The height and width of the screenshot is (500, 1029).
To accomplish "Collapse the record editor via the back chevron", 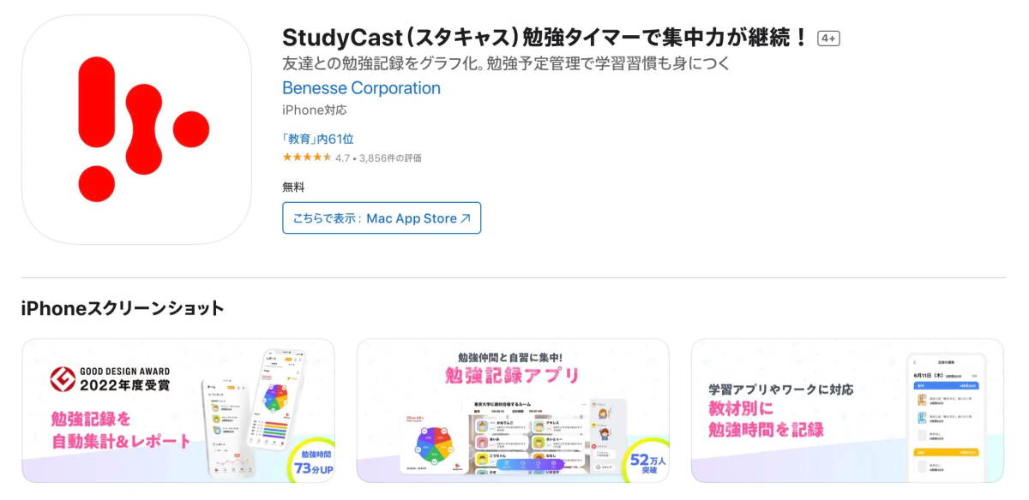I will [x=914, y=361].
